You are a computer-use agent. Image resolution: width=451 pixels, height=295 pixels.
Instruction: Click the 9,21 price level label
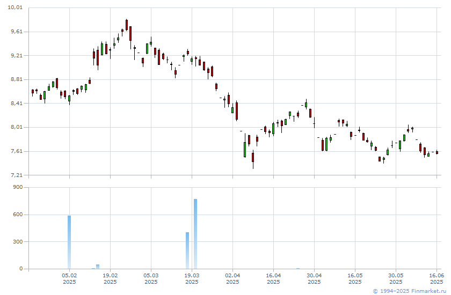17,55
